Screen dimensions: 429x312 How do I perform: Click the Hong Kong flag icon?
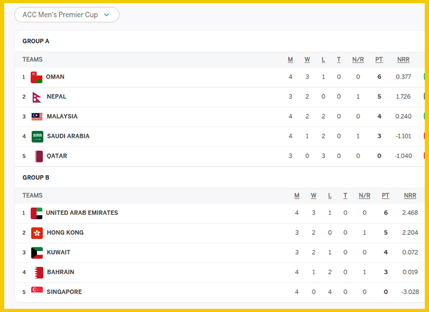(x=37, y=233)
